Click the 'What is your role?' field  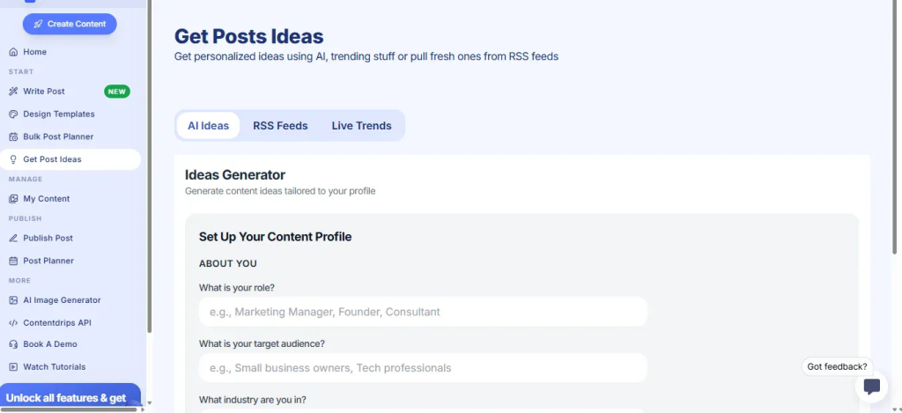click(423, 312)
